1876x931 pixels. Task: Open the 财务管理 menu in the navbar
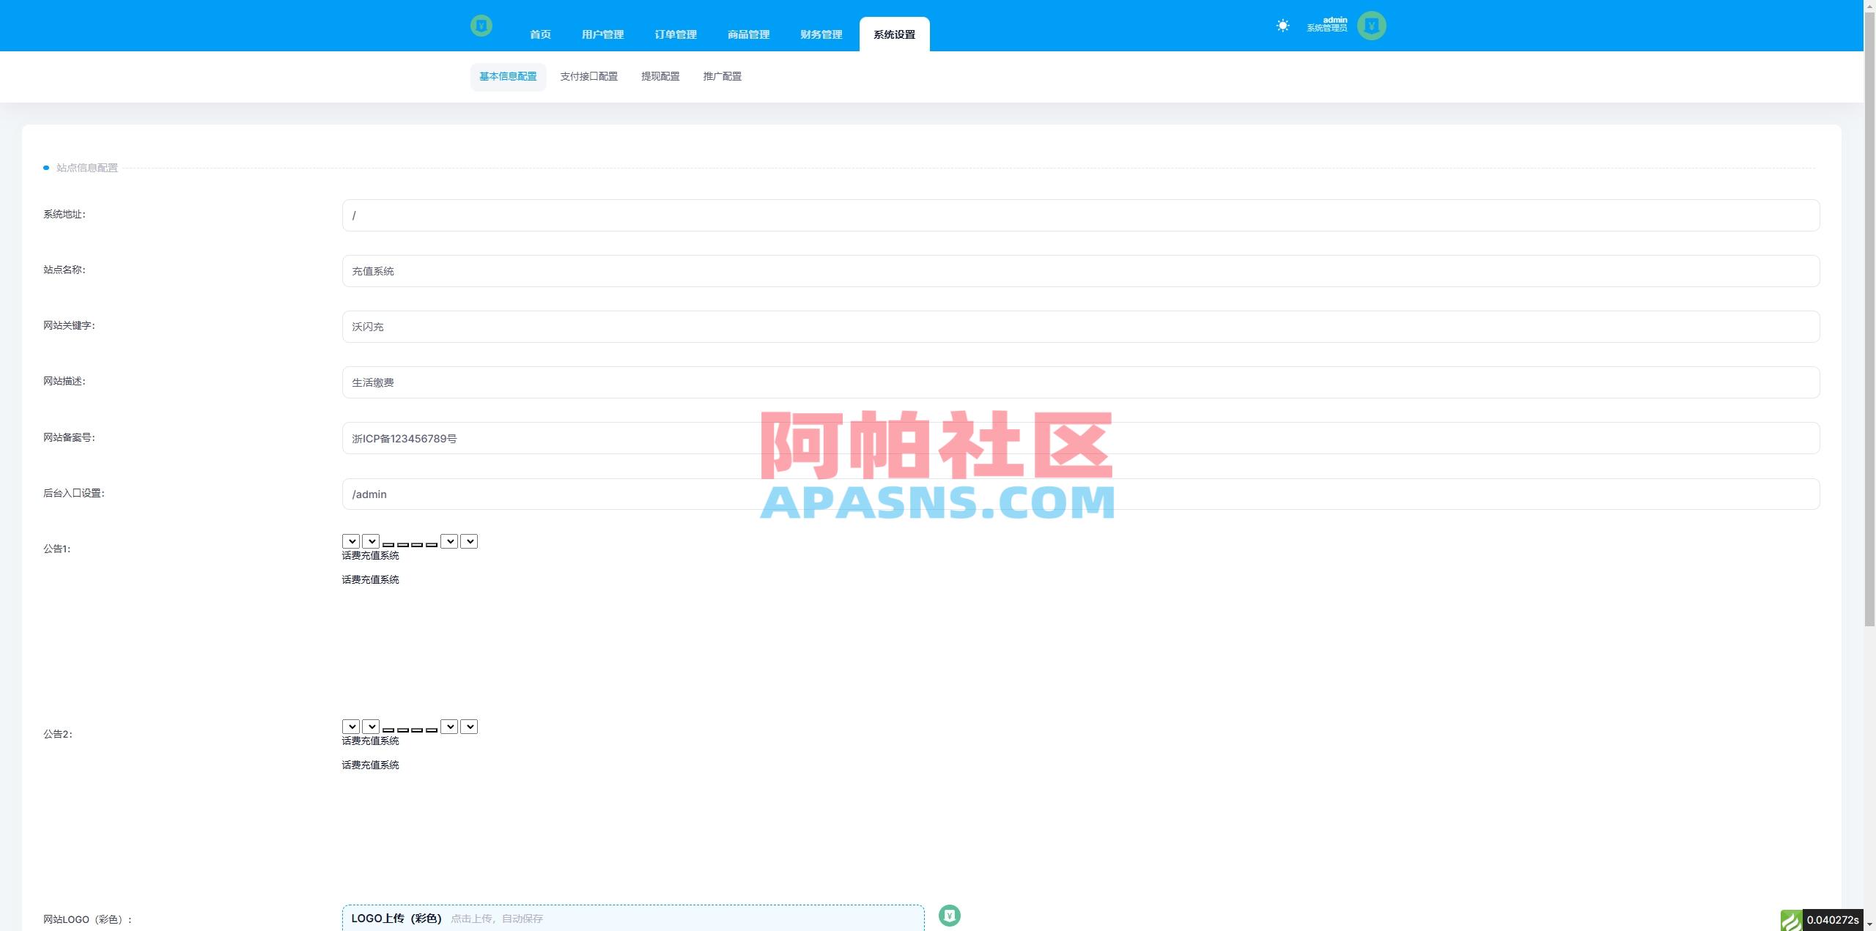pyautogui.click(x=820, y=34)
